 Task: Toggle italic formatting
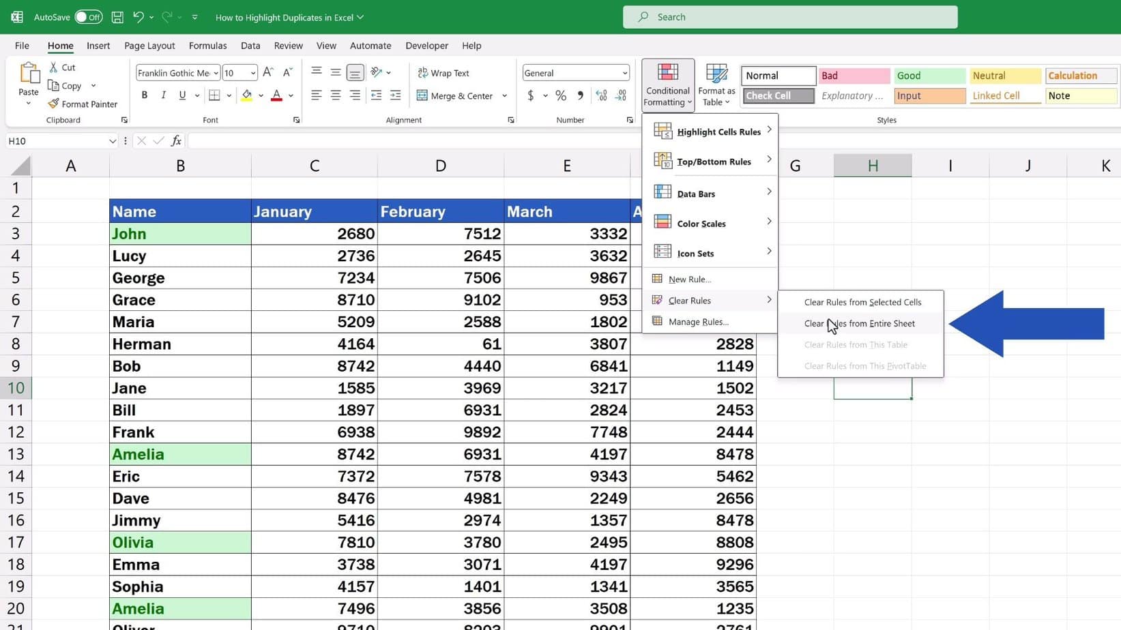[x=163, y=95]
